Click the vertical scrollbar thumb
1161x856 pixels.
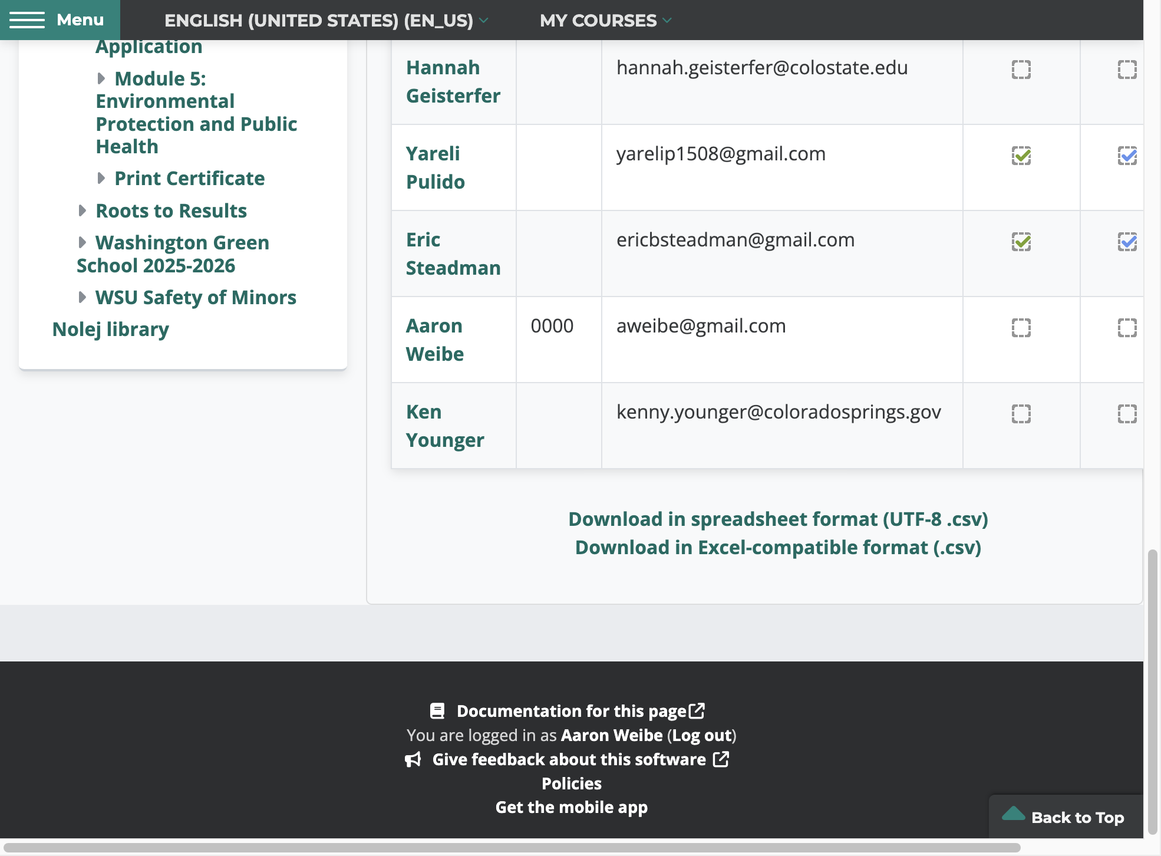1152,691
